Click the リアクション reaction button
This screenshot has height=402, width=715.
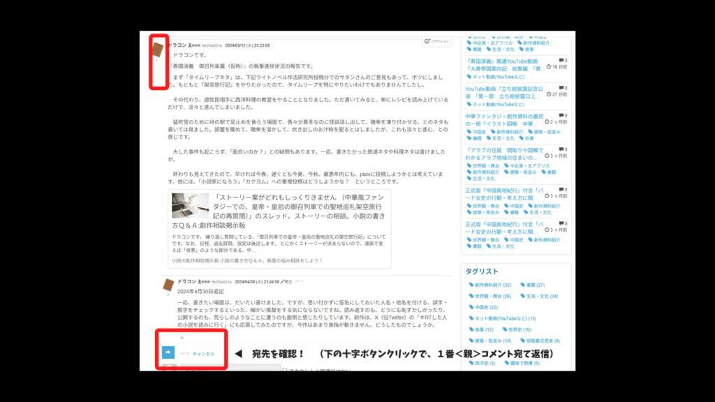coord(437,42)
